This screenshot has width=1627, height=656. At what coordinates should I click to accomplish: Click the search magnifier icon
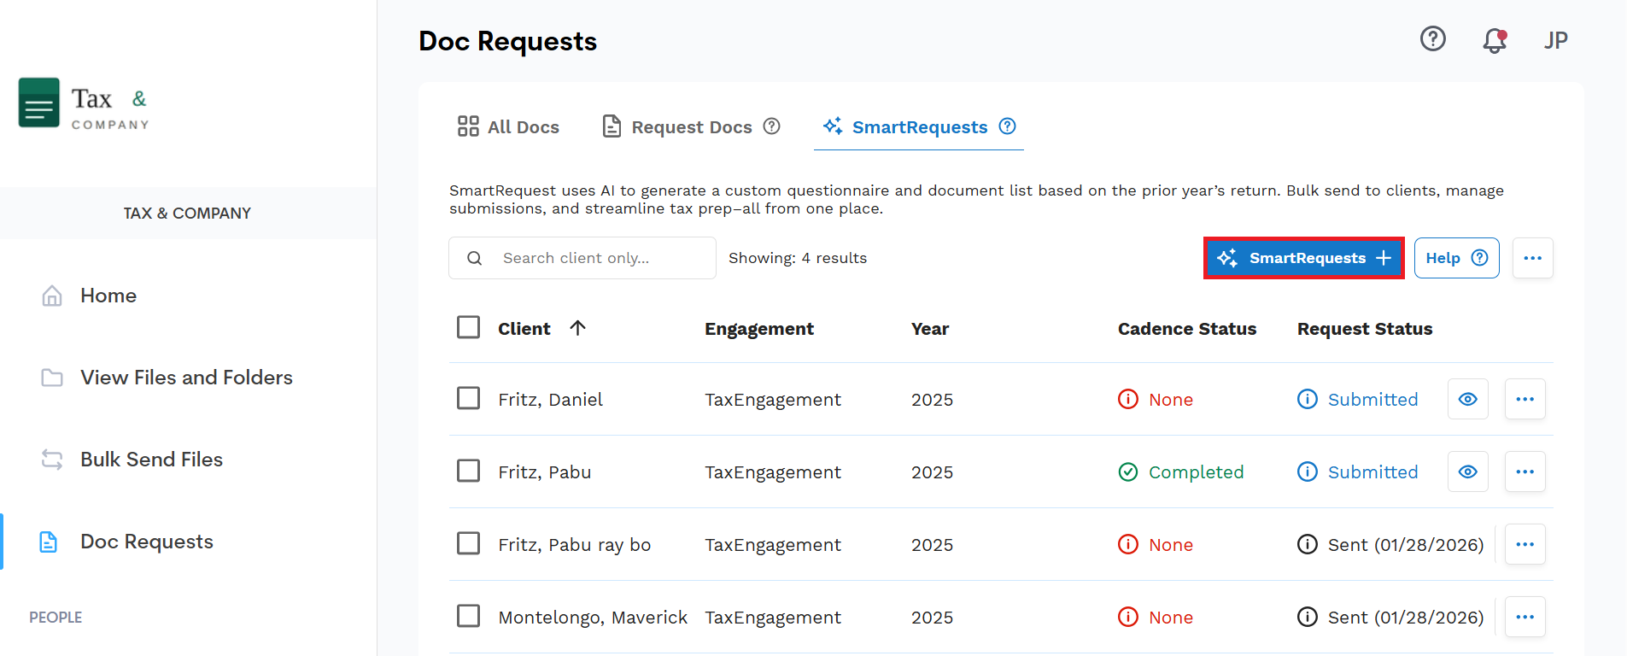pyautogui.click(x=475, y=258)
